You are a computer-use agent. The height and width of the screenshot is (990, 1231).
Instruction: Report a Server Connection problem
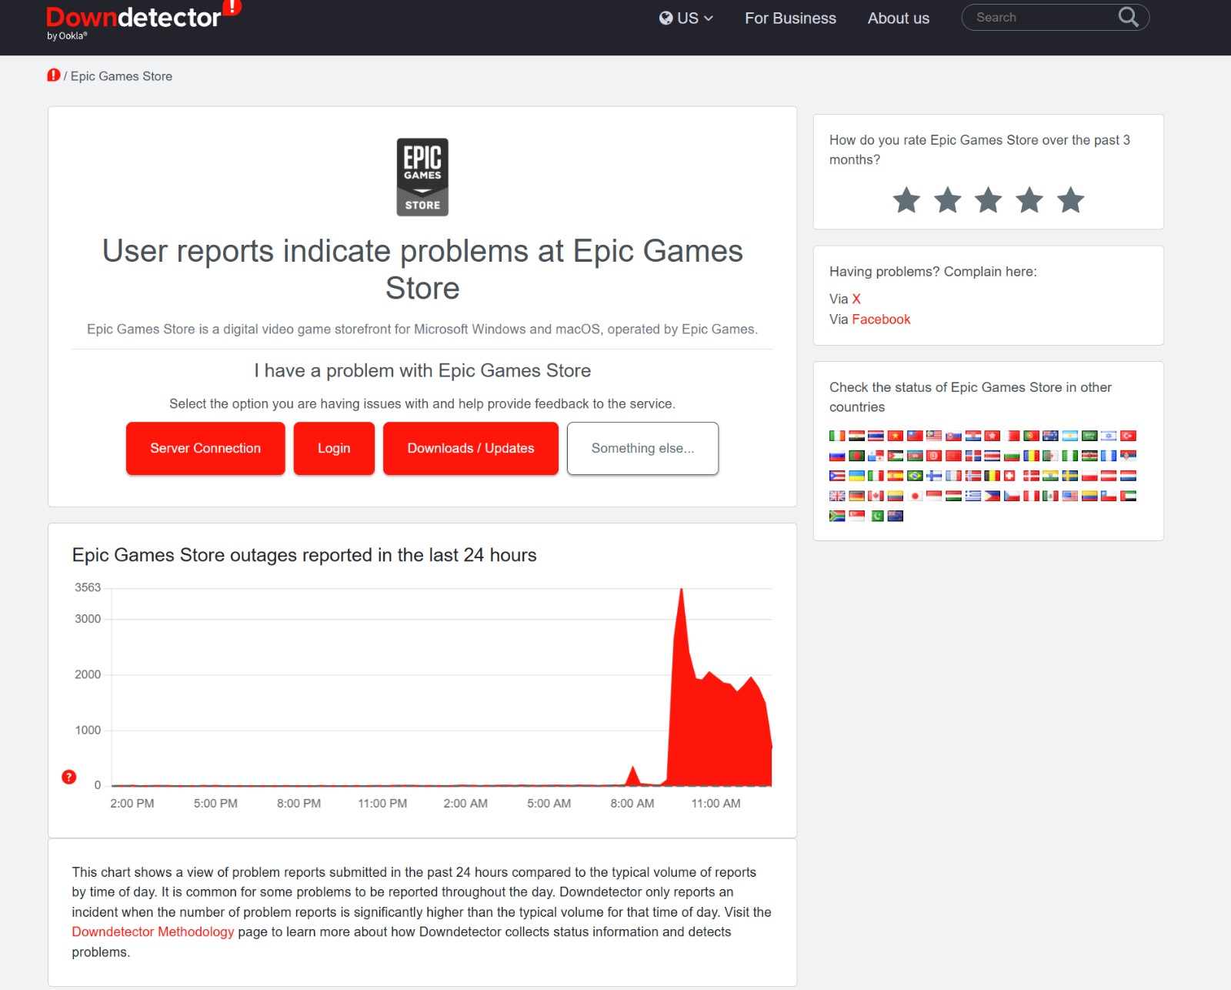click(205, 448)
